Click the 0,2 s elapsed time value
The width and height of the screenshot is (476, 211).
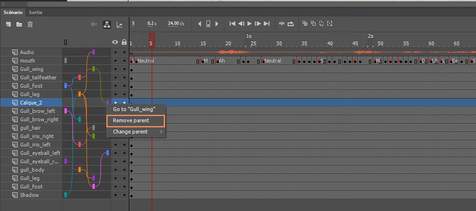click(x=152, y=23)
